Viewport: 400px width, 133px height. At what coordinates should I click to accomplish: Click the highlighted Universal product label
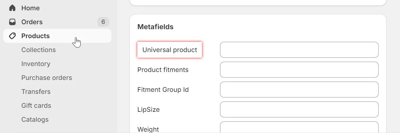[170, 50]
